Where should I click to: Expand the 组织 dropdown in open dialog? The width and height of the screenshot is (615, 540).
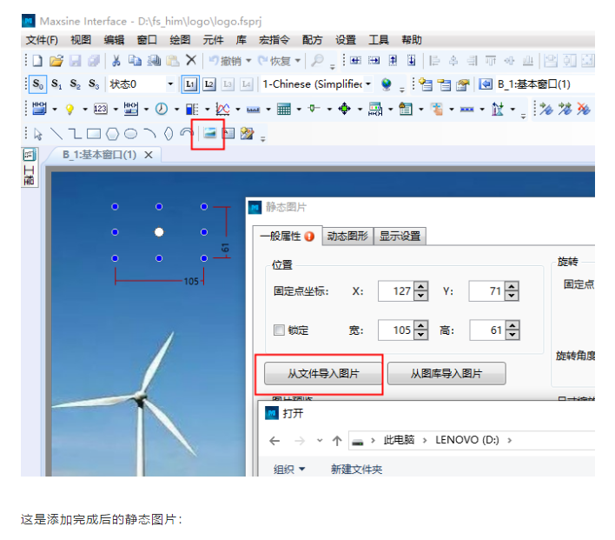tap(289, 469)
